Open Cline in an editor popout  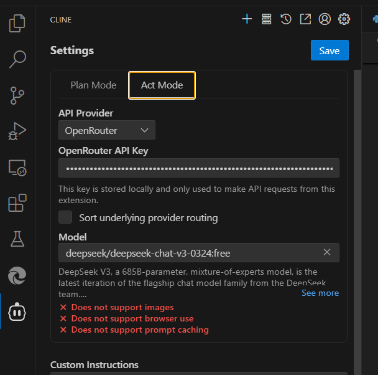[x=305, y=19]
